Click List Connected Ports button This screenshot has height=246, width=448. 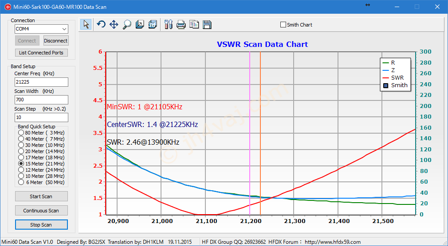click(x=41, y=53)
